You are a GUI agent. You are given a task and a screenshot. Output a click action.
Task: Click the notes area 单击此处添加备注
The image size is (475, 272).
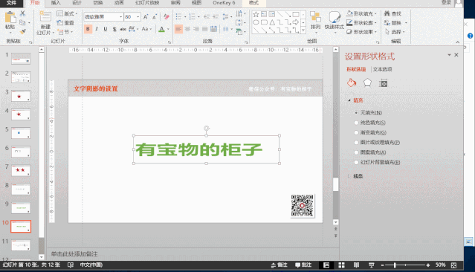click(x=74, y=254)
